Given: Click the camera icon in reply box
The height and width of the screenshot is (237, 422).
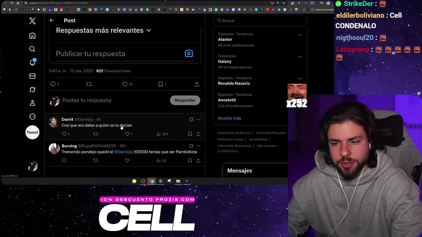Looking at the screenshot, I should (x=189, y=53).
